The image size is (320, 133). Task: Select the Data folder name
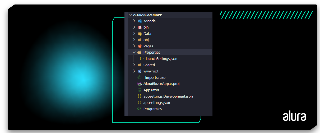(x=147, y=34)
